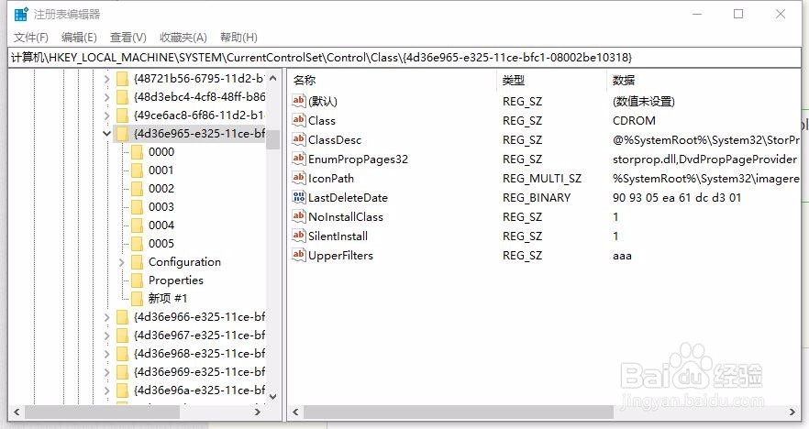
Task: Click the binary icon of LastDeleteDate
Action: 299,197
